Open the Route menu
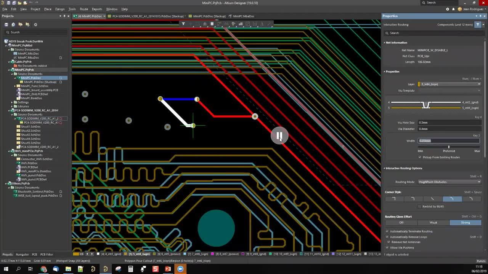488x274 pixels. coord(84,9)
